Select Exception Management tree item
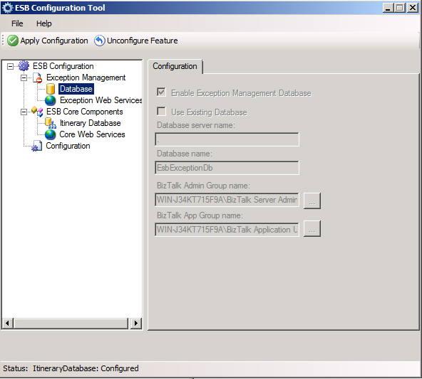The image size is (422, 379). click(x=86, y=78)
